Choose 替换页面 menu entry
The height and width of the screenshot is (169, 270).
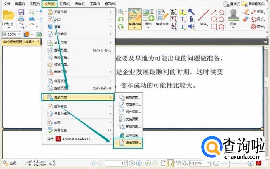click(78, 65)
